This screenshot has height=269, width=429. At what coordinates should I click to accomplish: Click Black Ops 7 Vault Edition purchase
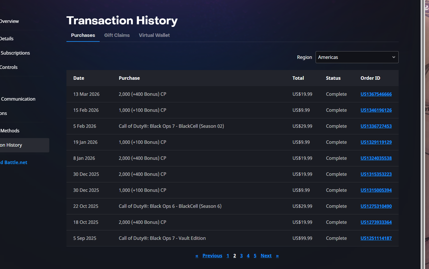pyautogui.click(x=162, y=238)
